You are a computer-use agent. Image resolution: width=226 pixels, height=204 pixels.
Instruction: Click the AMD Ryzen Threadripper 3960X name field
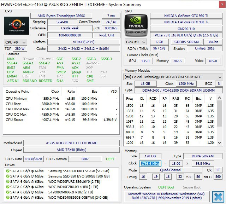pyautogui.click(x=61, y=16)
